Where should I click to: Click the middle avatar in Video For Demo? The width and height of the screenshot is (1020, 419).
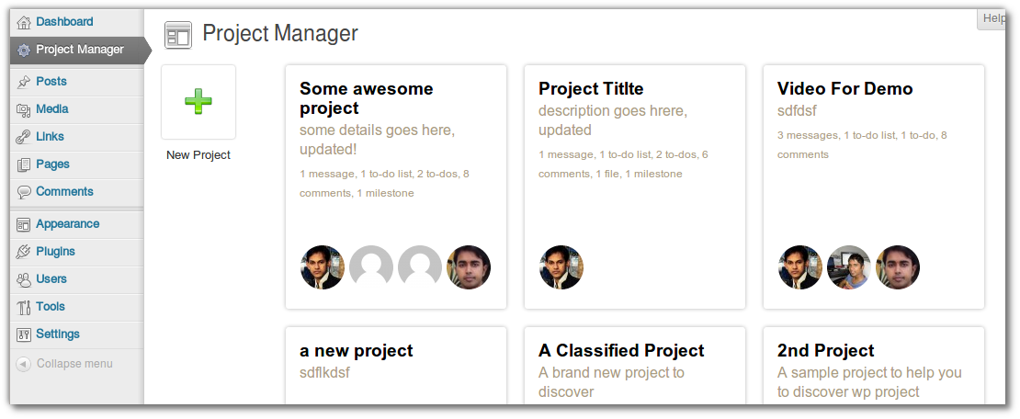coord(849,267)
